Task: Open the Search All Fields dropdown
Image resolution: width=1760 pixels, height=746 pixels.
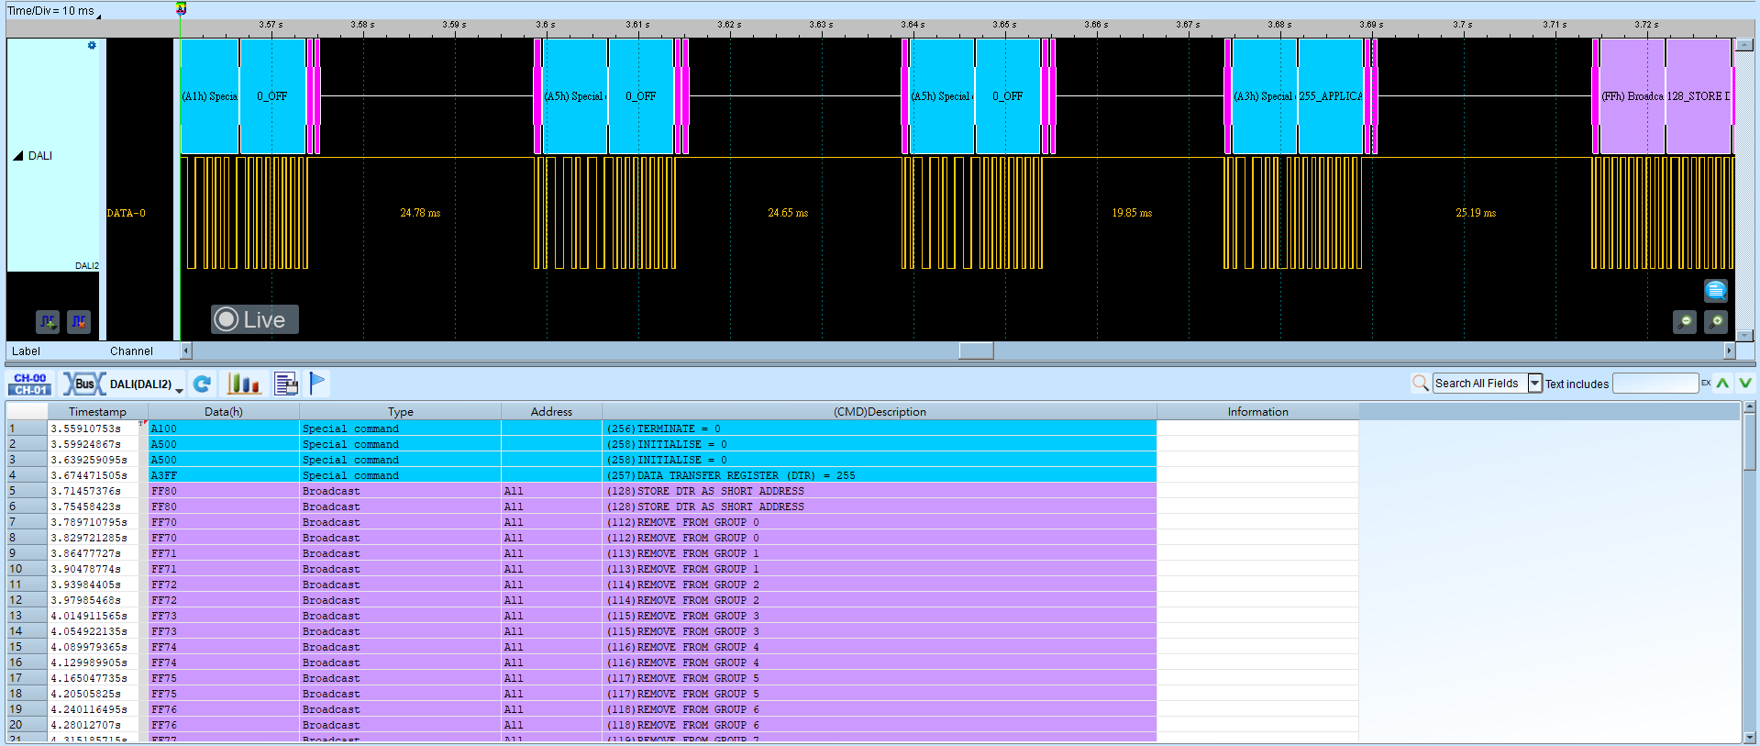Action: (x=1534, y=384)
